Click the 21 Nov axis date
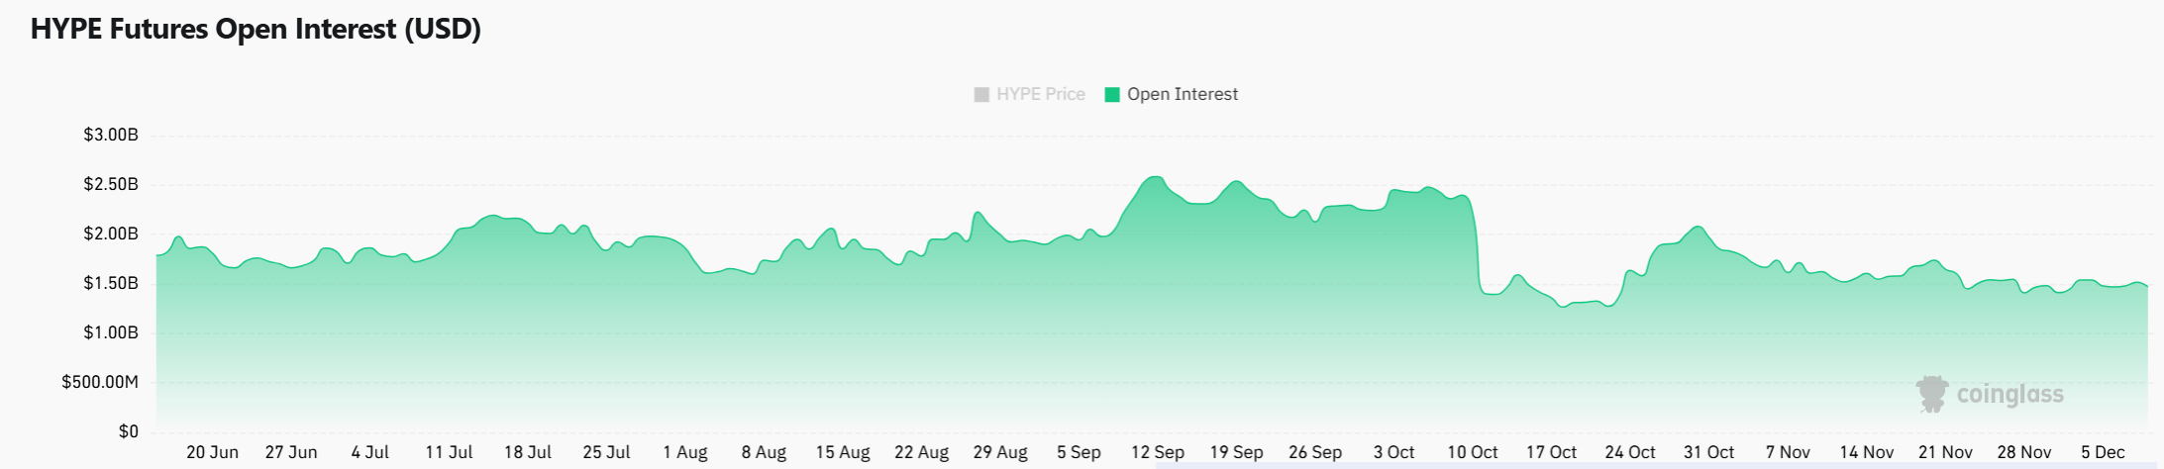Viewport: 2164px width, 469px height. click(1945, 452)
